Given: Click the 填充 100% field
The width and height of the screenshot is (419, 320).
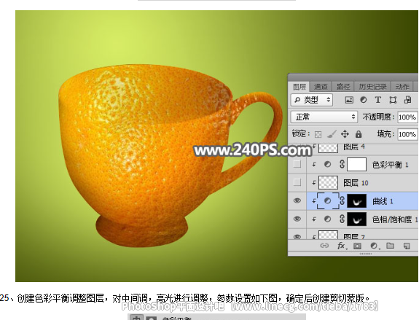Looking at the screenshot, I should (x=407, y=134).
